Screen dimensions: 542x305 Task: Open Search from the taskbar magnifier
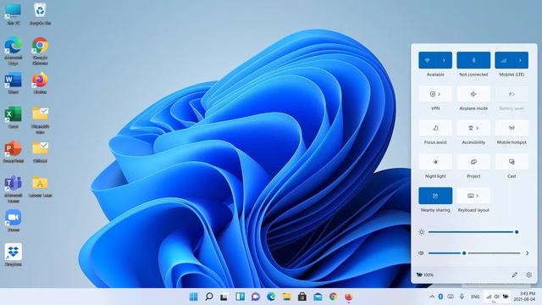coord(209,297)
